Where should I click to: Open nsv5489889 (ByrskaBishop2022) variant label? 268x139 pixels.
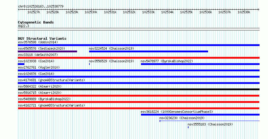pos(44,99)
